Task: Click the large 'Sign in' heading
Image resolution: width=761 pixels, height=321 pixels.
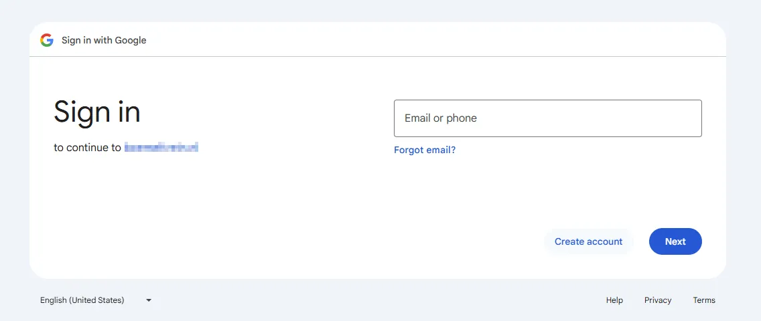Action: point(97,112)
